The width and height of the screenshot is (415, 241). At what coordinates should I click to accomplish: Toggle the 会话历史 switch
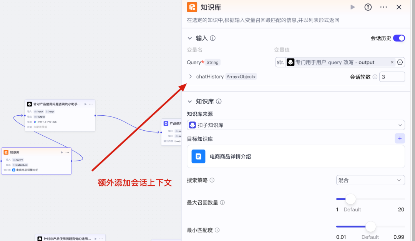tap(399, 38)
